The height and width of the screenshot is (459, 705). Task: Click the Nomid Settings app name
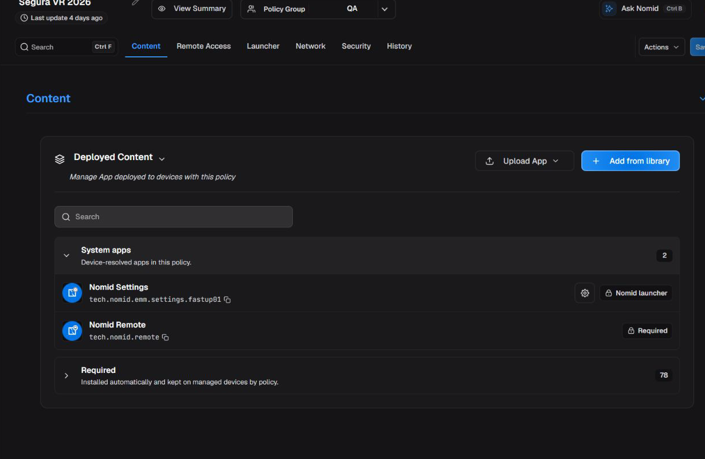pyautogui.click(x=119, y=287)
